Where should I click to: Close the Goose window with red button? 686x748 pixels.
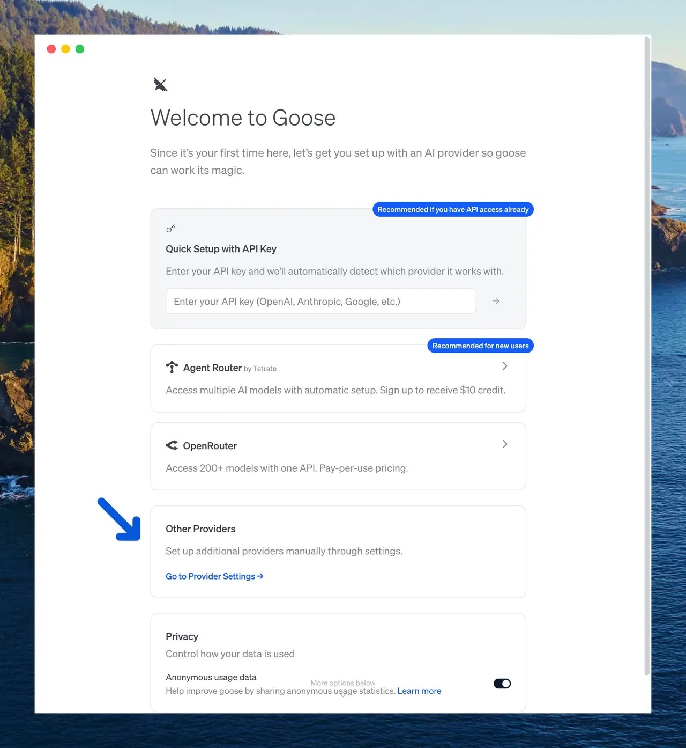tap(51, 49)
